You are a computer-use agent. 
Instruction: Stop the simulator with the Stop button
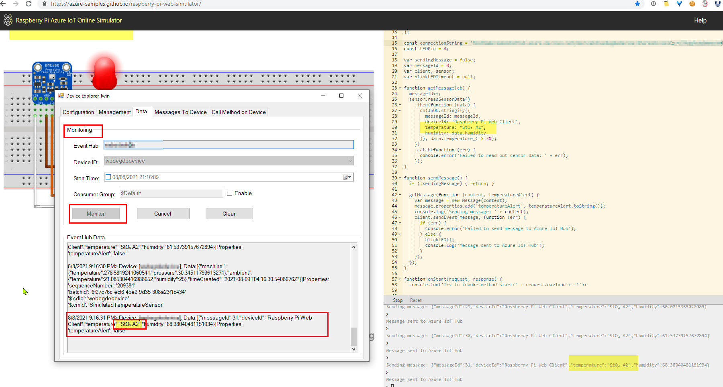(x=398, y=300)
